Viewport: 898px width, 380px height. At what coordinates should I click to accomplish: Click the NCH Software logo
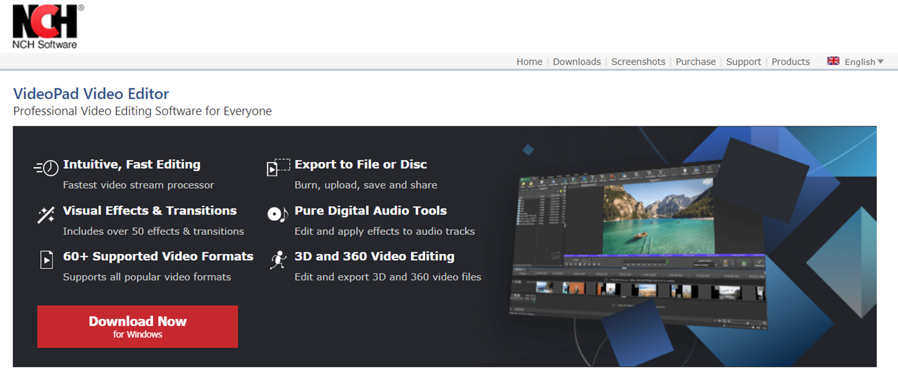[48, 26]
